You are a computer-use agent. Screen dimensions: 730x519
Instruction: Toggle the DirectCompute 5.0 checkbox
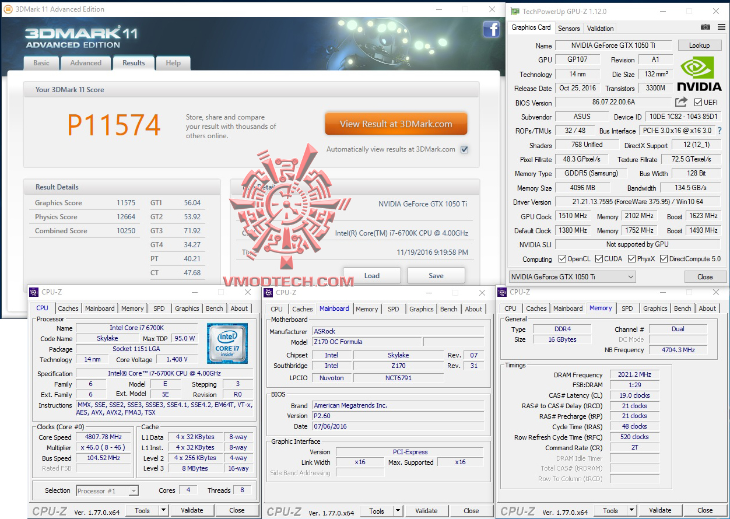[664, 259]
